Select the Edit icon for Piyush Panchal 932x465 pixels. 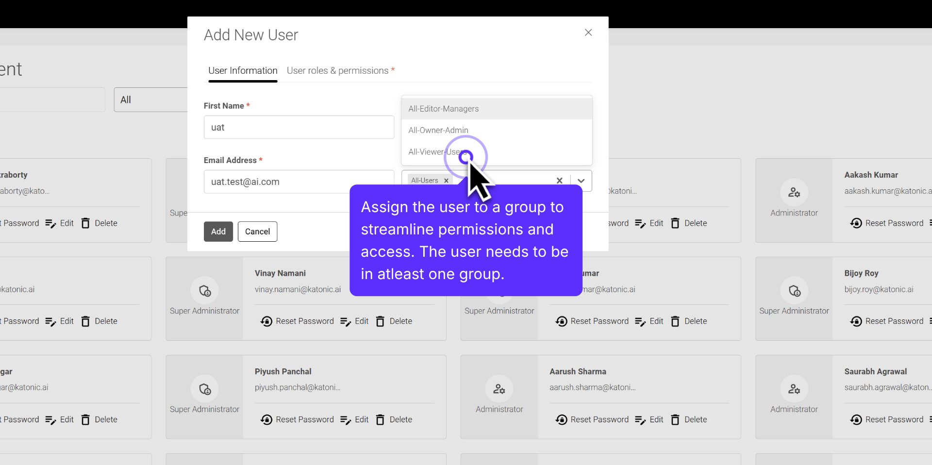(x=345, y=420)
